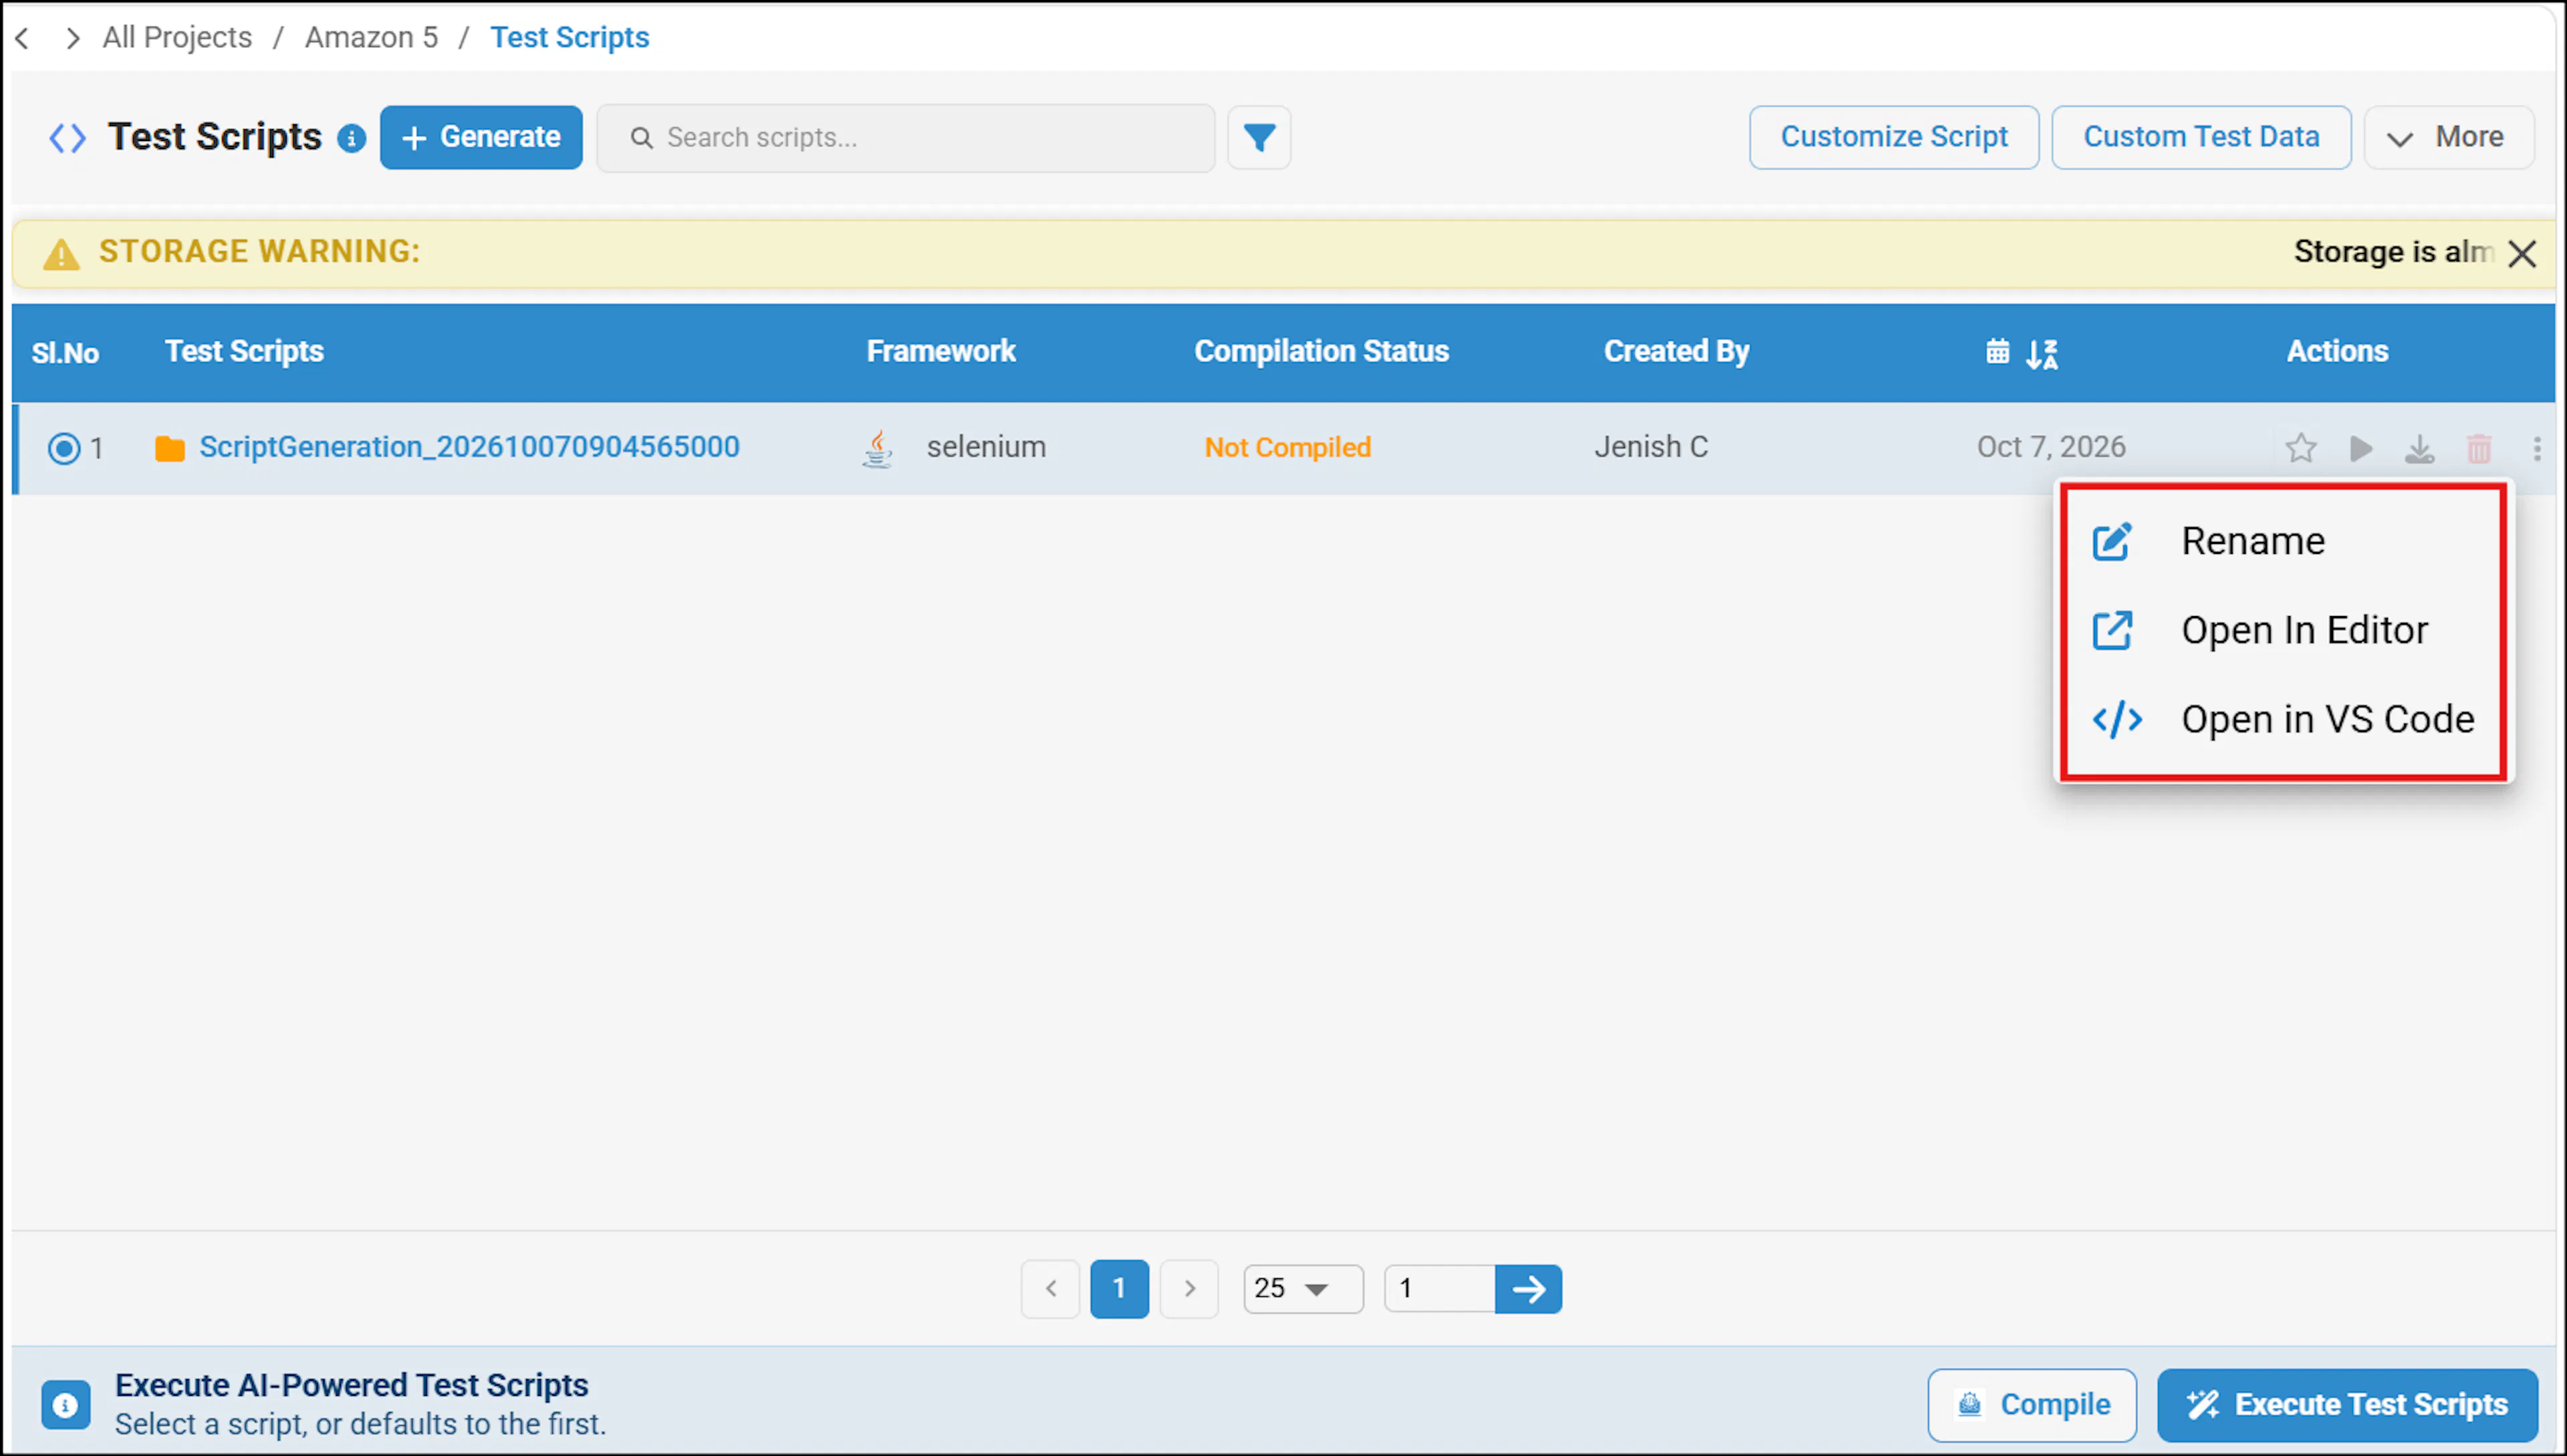Click the filter funnel icon

[1259, 137]
